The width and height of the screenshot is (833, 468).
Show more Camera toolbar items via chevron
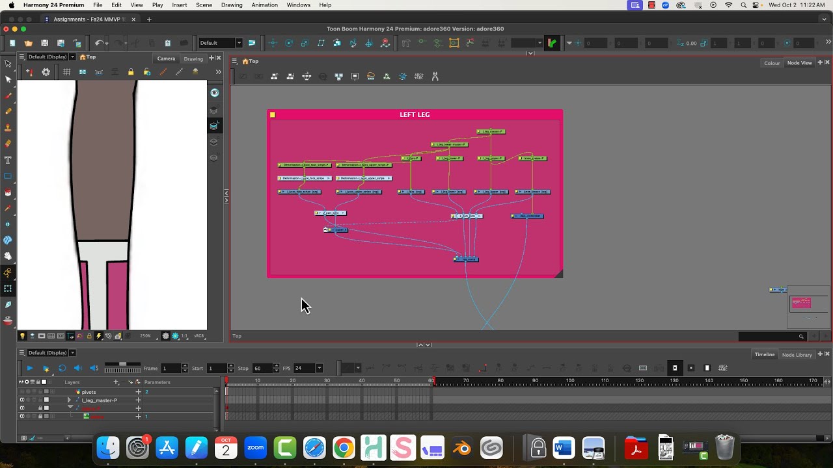218,72
